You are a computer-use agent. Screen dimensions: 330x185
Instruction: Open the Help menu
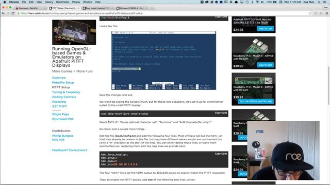point(98,2)
